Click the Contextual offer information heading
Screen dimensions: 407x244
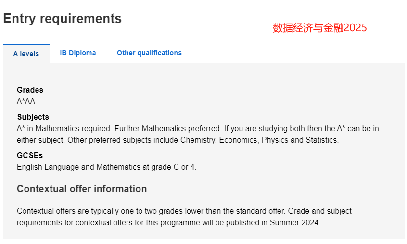(82, 189)
